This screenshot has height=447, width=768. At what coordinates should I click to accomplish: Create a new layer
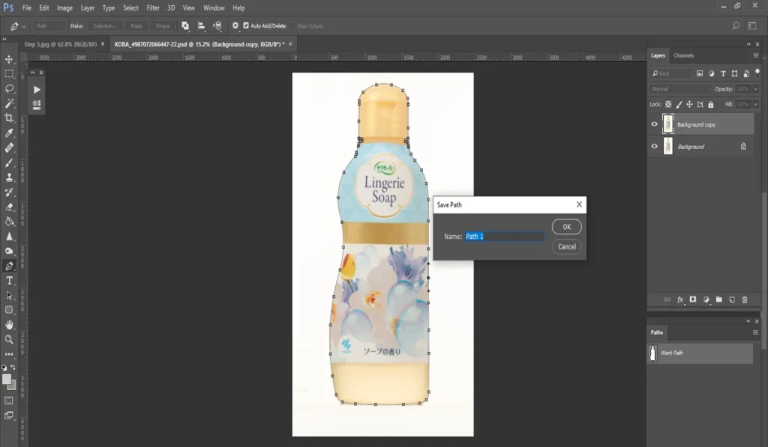pyautogui.click(x=732, y=299)
